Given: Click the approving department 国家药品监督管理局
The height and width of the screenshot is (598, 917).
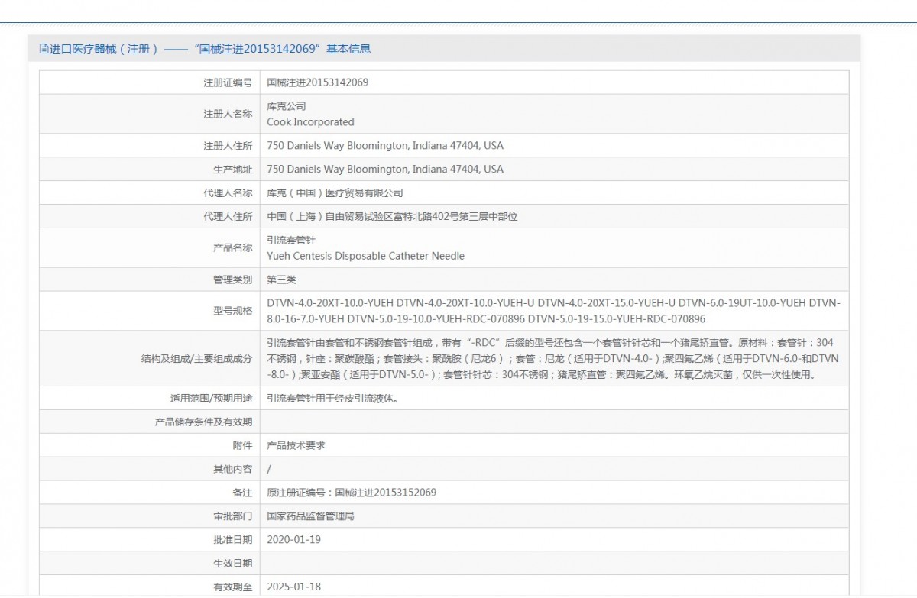Looking at the screenshot, I should point(310,516).
